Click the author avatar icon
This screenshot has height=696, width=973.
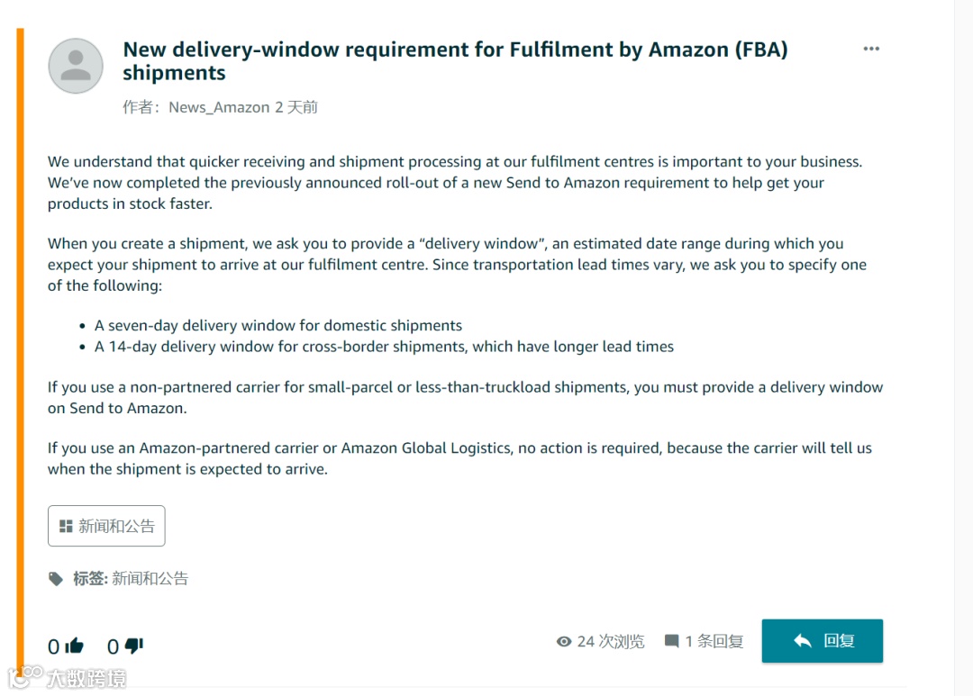pos(76,66)
